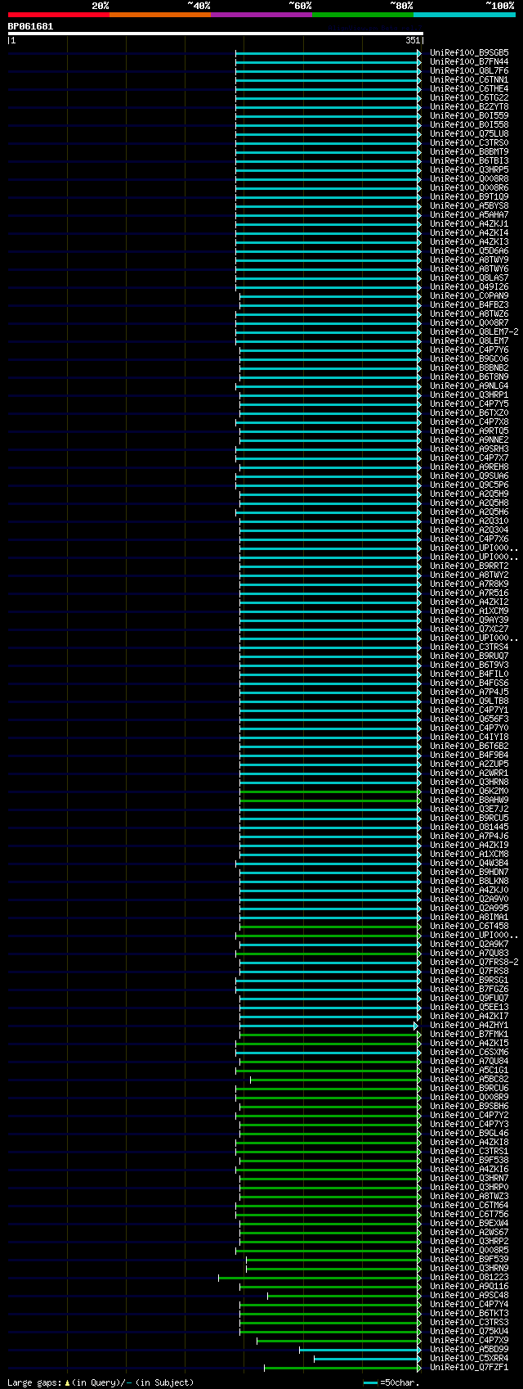Open the UniRef100_Q8L7F6 hit
523x1389 pixels.
click(x=469, y=71)
